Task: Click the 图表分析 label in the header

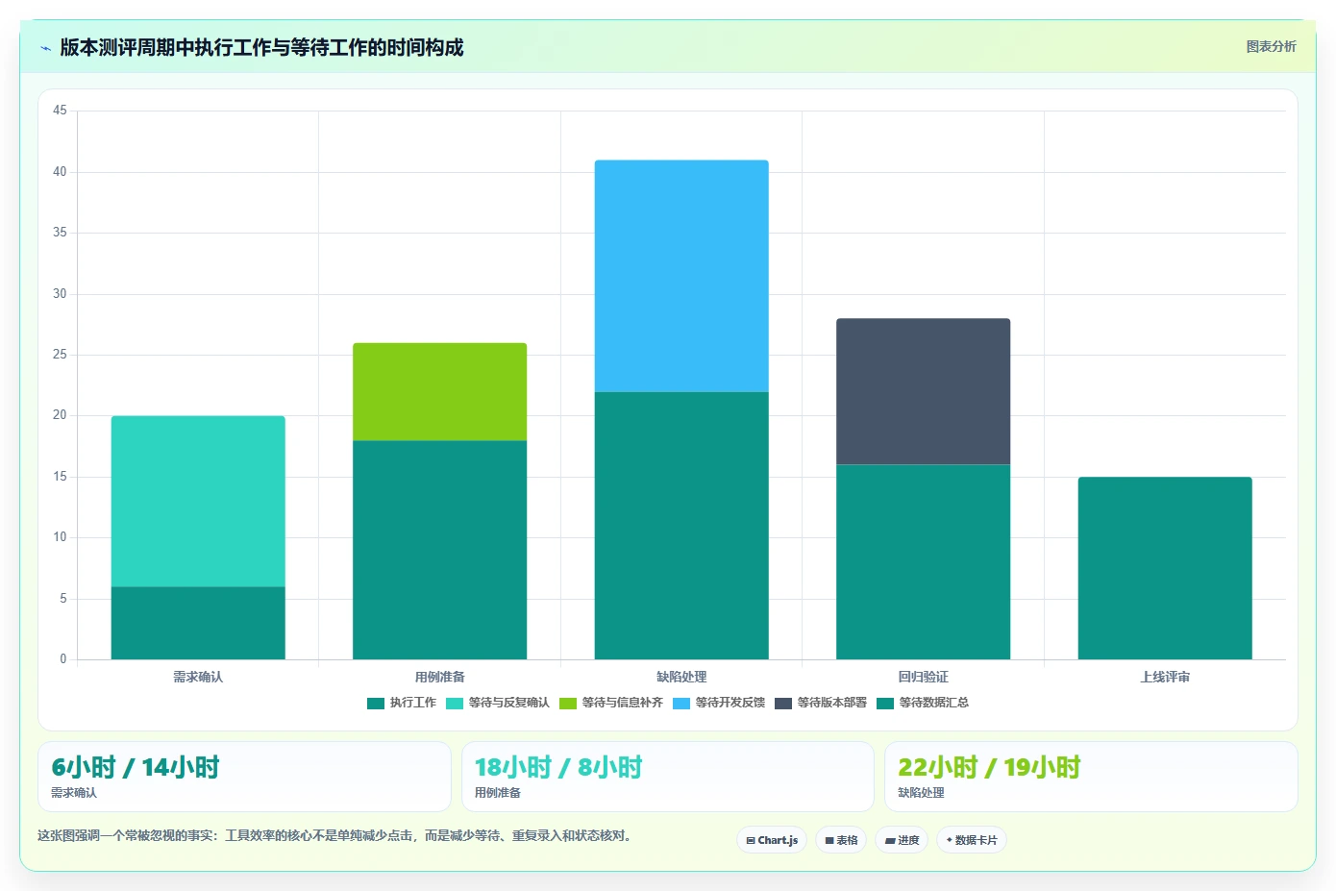Action: point(1271,46)
